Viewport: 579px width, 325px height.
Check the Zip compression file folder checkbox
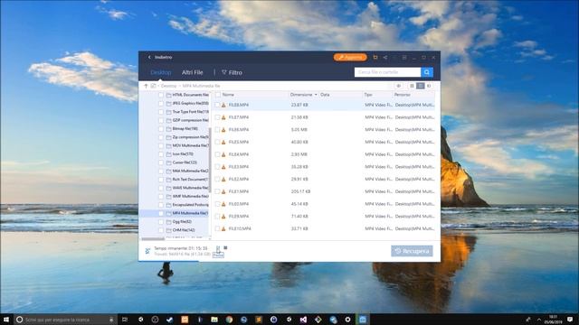coord(161,137)
